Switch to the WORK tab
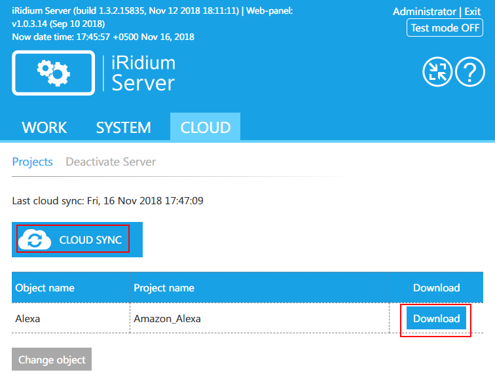Viewport: 495px width, 385px height. pos(45,127)
